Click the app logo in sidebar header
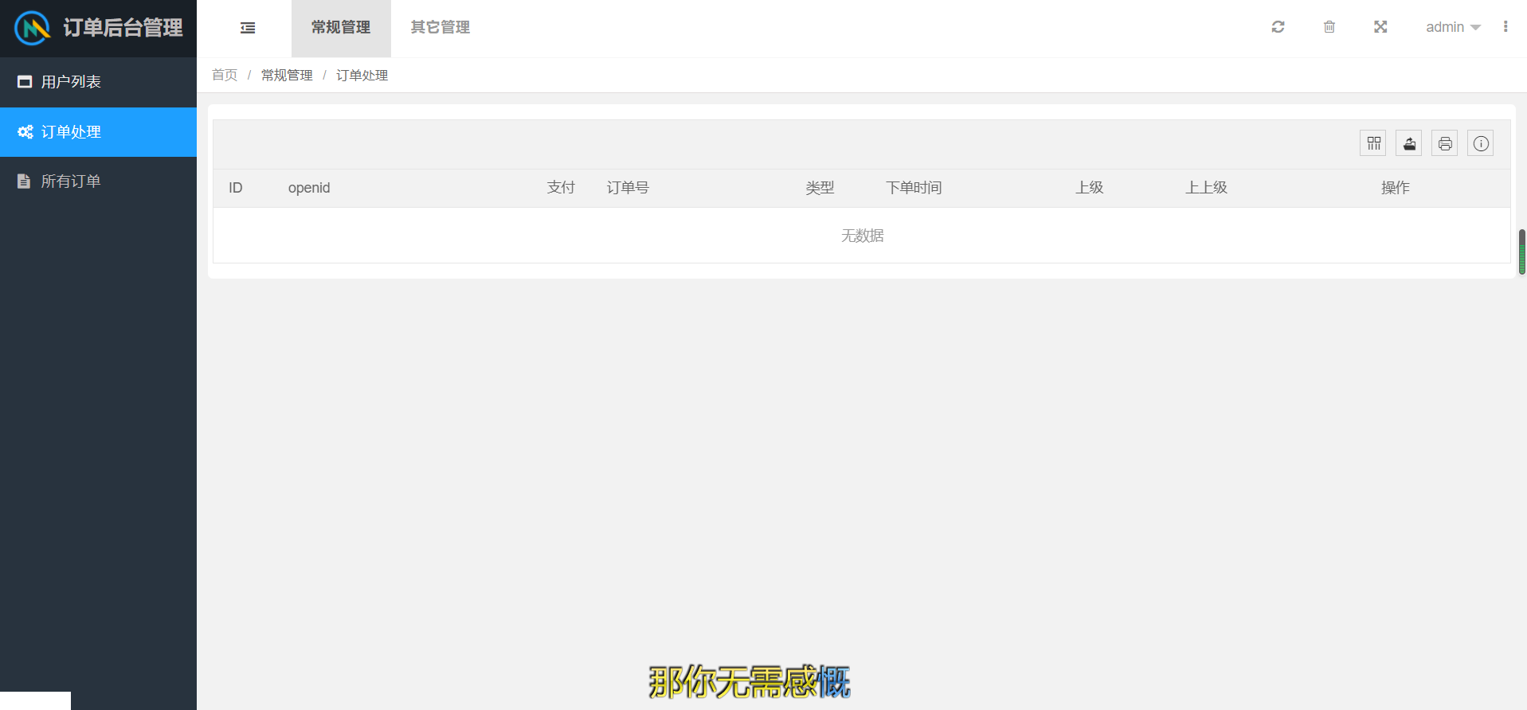Screen dimensions: 1527x710 (x=33, y=28)
